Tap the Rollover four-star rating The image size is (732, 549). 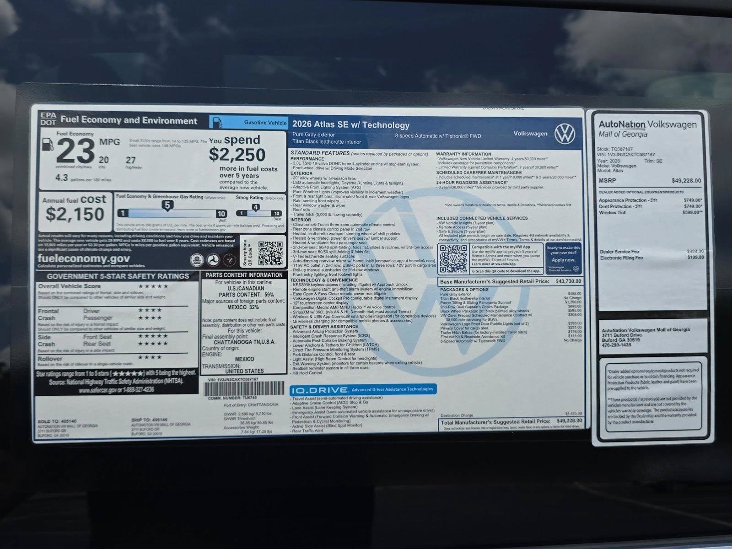(150, 358)
